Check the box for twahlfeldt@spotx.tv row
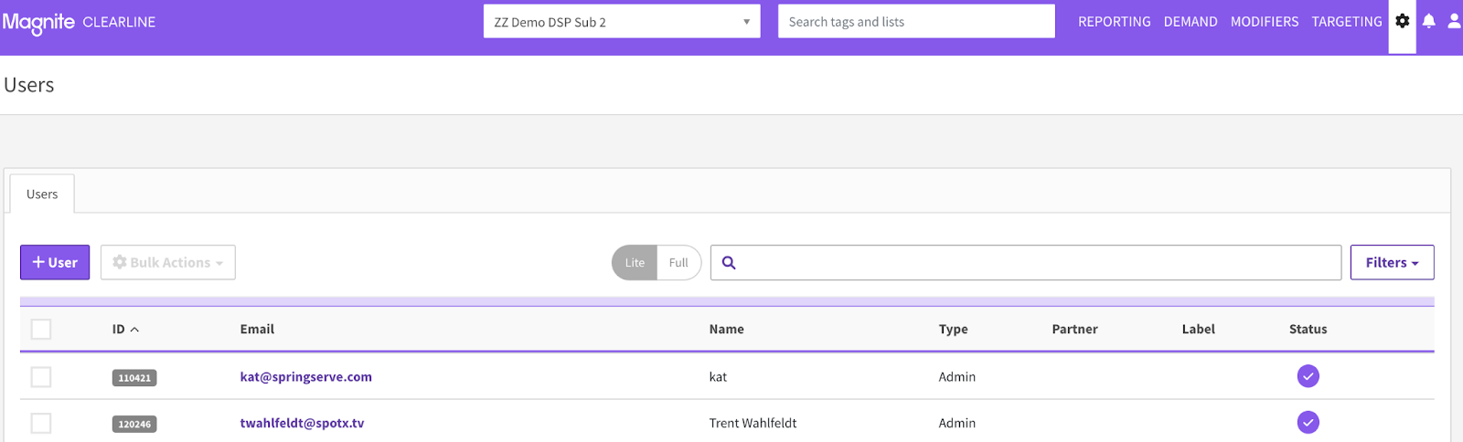The image size is (1463, 442). pyautogui.click(x=41, y=424)
